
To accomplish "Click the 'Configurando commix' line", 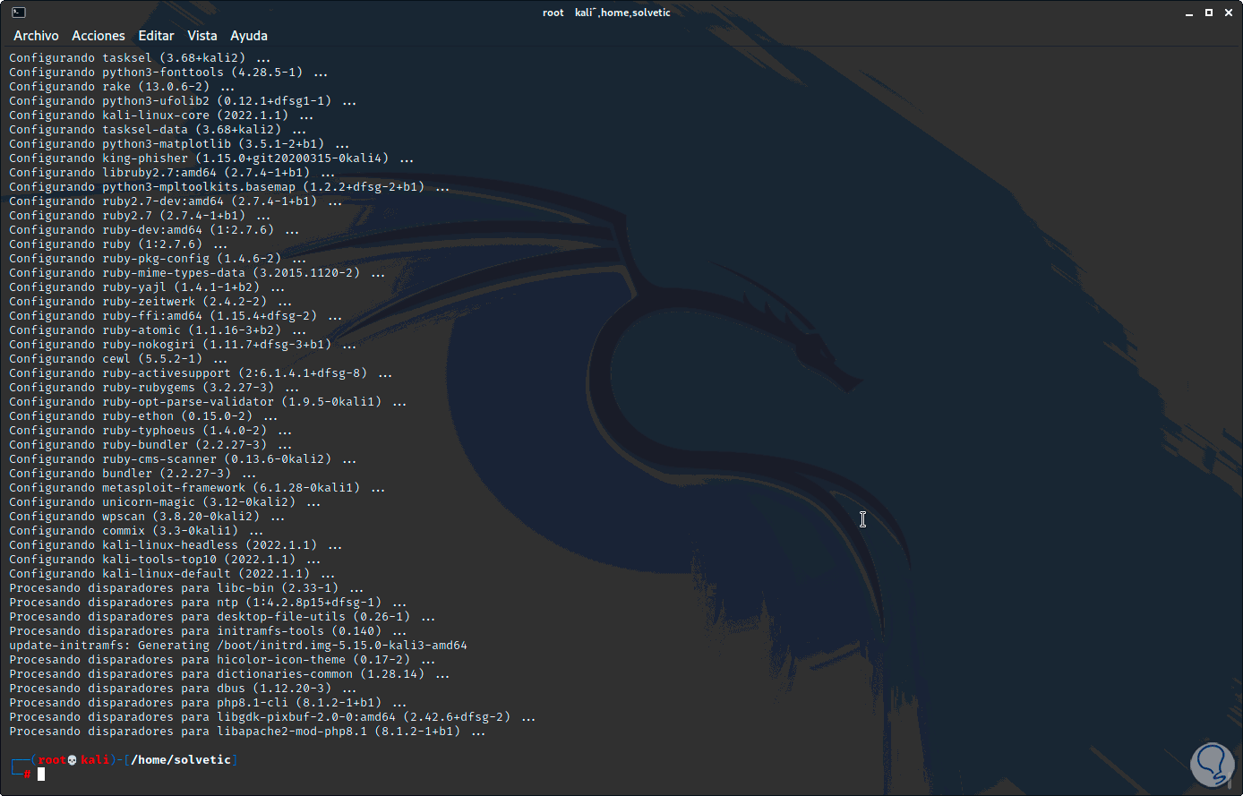I will 136,531.
